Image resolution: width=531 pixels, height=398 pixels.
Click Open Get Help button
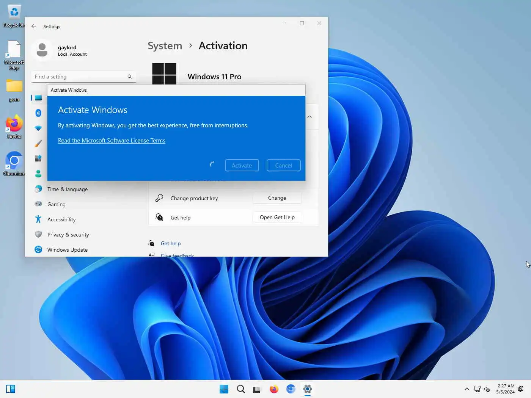(x=277, y=217)
